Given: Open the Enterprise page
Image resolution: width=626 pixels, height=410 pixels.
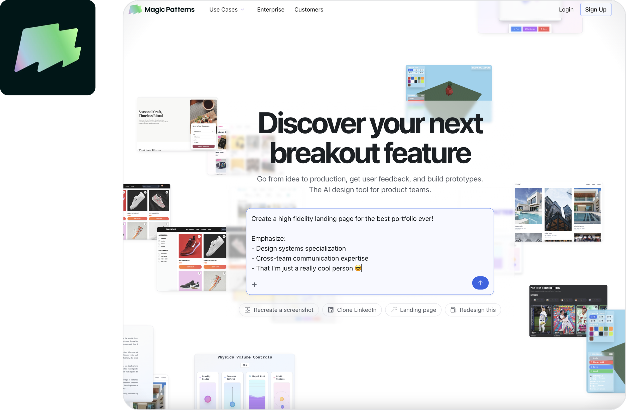Looking at the screenshot, I should coord(270,10).
